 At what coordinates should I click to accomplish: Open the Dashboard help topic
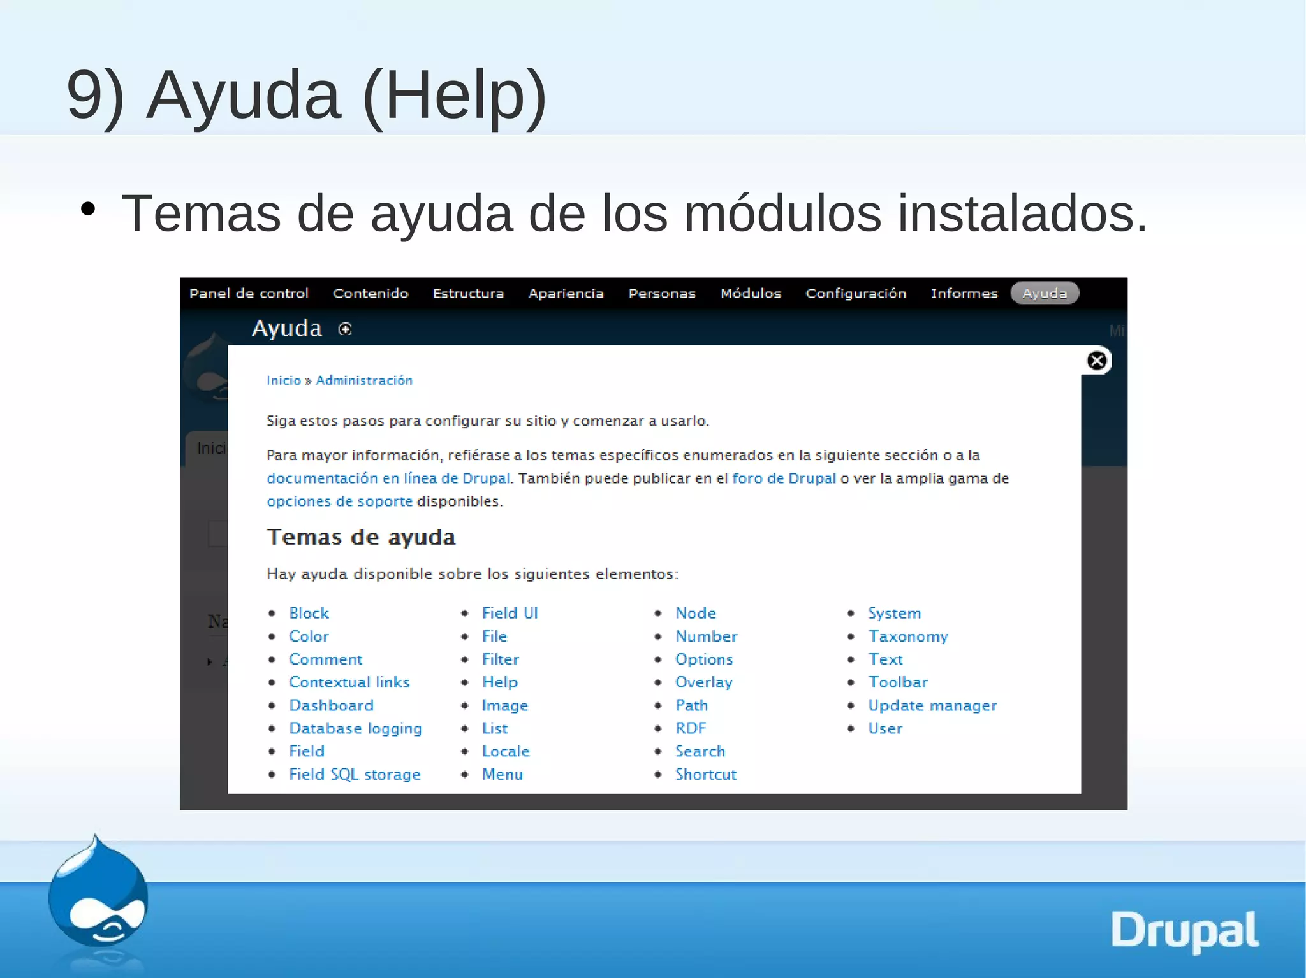(331, 705)
